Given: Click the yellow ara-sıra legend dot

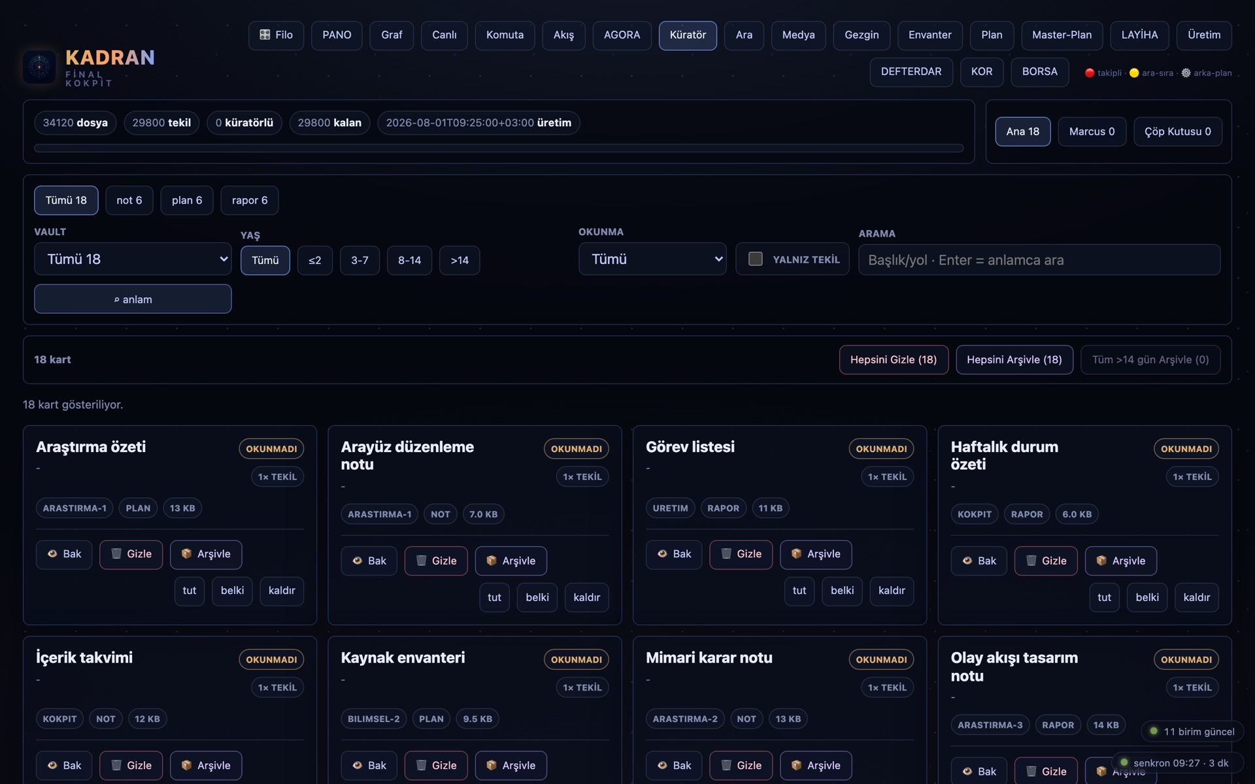Looking at the screenshot, I should [x=1134, y=73].
